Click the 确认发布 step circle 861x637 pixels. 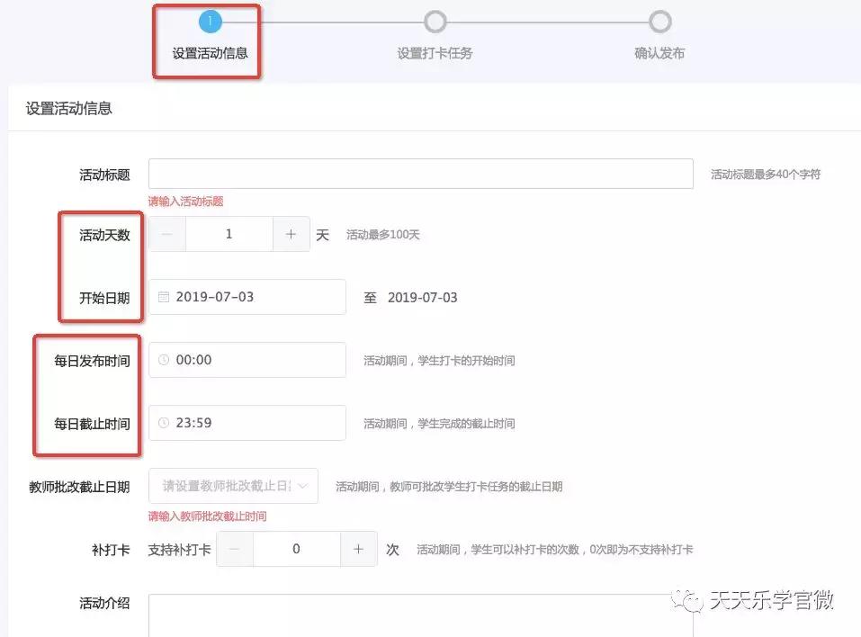(659, 21)
